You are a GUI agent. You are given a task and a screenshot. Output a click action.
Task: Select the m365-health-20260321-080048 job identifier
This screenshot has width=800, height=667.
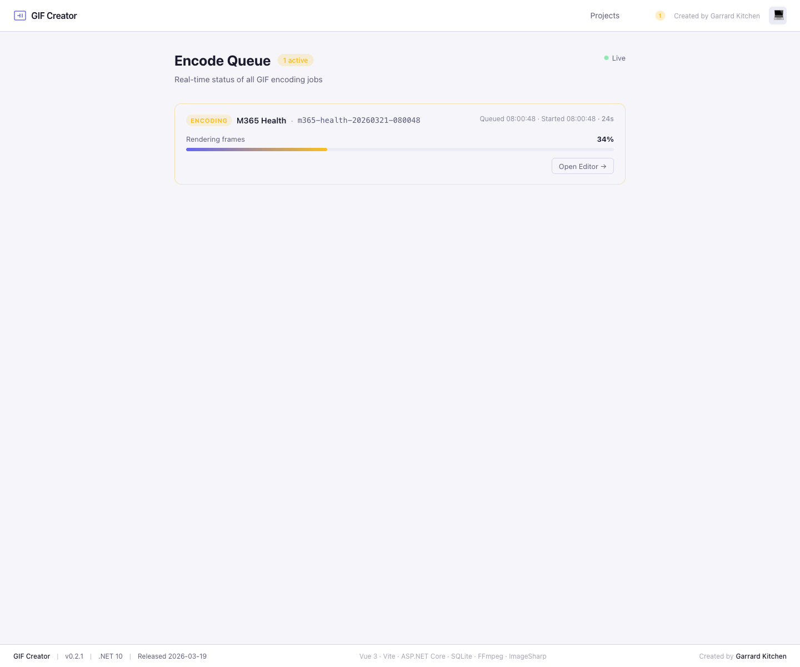point(359,120)
